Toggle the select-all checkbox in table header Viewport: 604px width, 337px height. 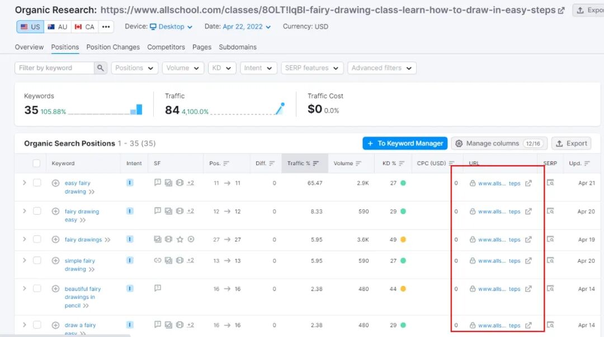tap(36, 163)
